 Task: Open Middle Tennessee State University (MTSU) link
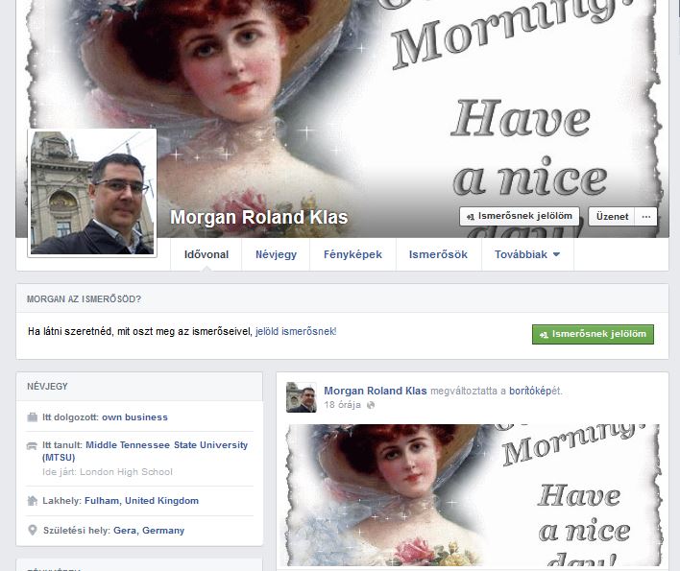click(x=145, y=451)
